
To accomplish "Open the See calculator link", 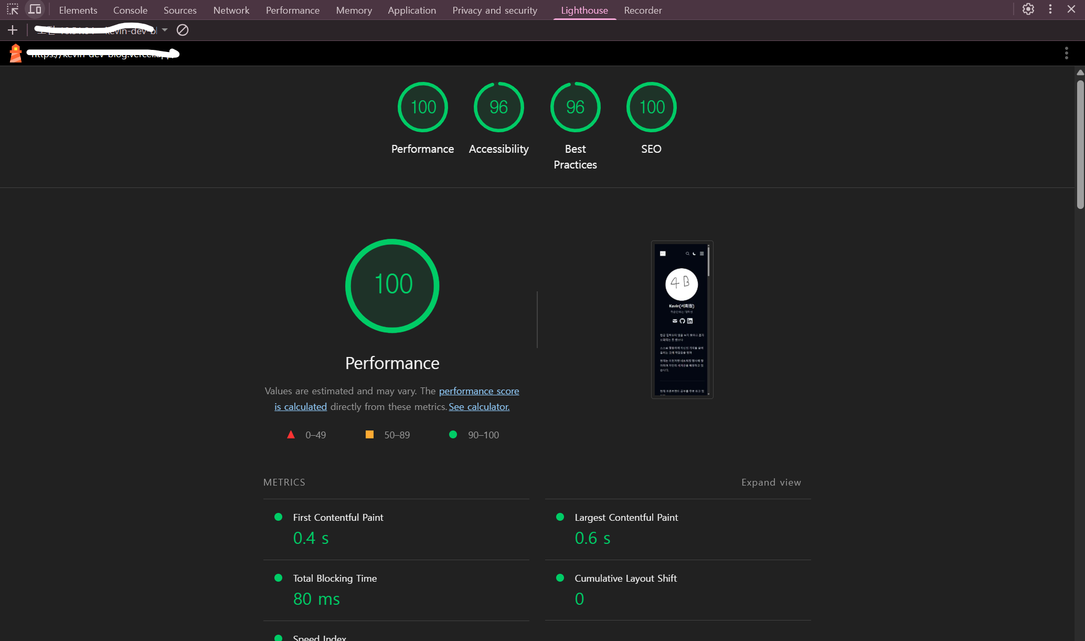I will [x=478, y=407].
